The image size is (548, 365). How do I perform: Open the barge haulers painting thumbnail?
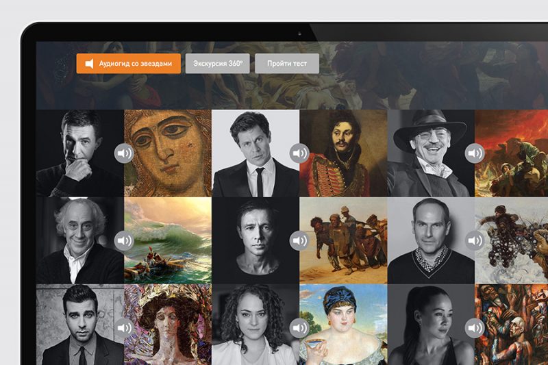tap(343, 240)
